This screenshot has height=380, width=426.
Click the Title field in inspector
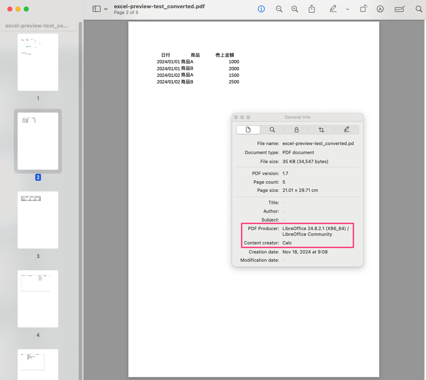coord(283,203)
